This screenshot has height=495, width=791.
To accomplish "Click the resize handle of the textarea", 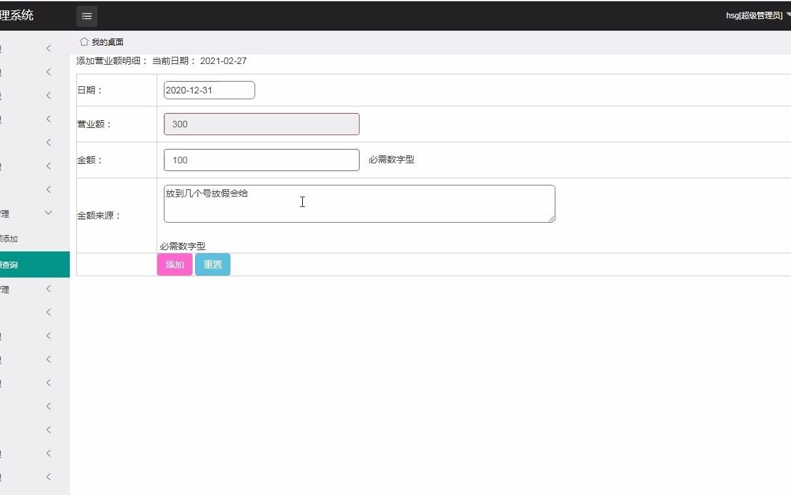I will pos(551,221).
